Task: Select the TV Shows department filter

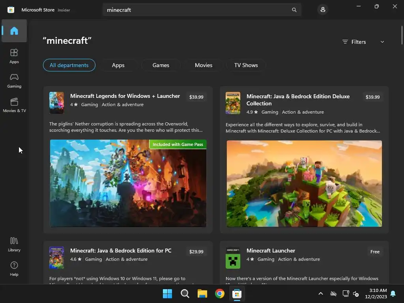Action: pyautogui.click(x=246, y=65)
